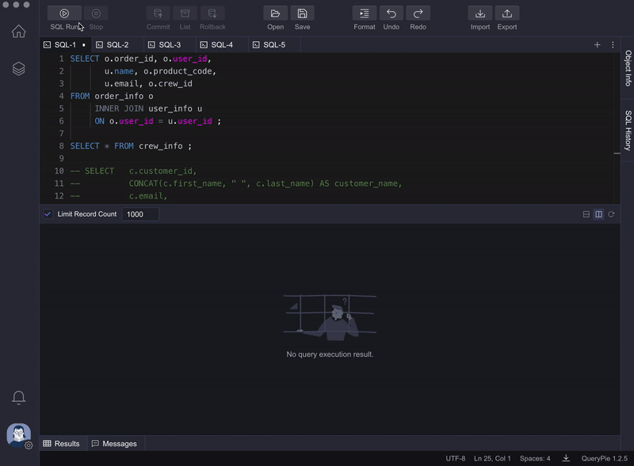The image size is (634, 466).
Task: Save the current SQL with the Save icon
Action: [302, 13]
